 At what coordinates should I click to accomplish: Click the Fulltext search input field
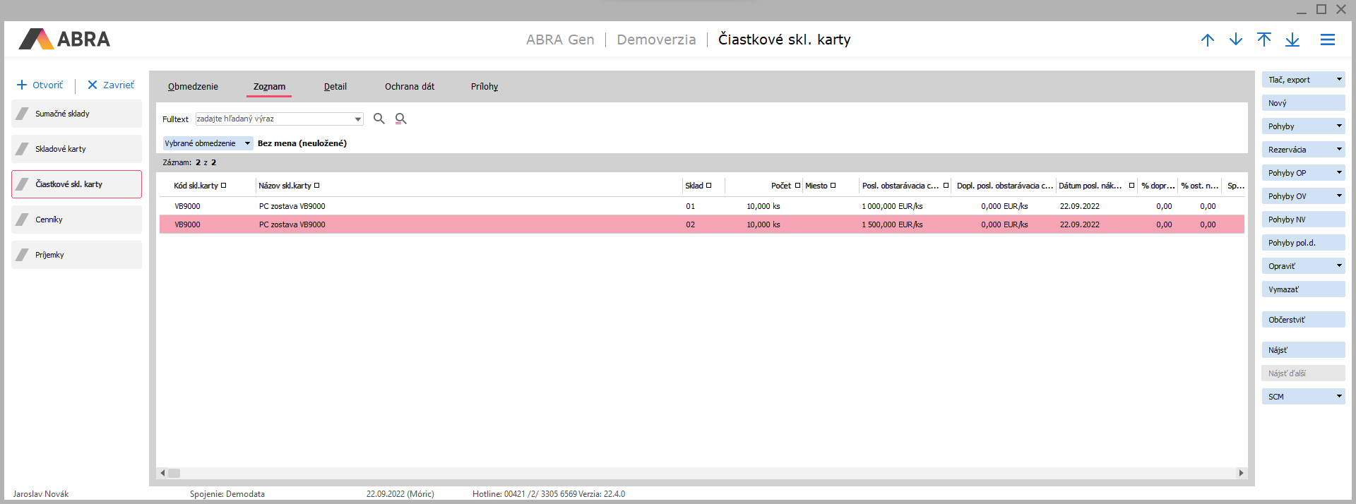274,119
